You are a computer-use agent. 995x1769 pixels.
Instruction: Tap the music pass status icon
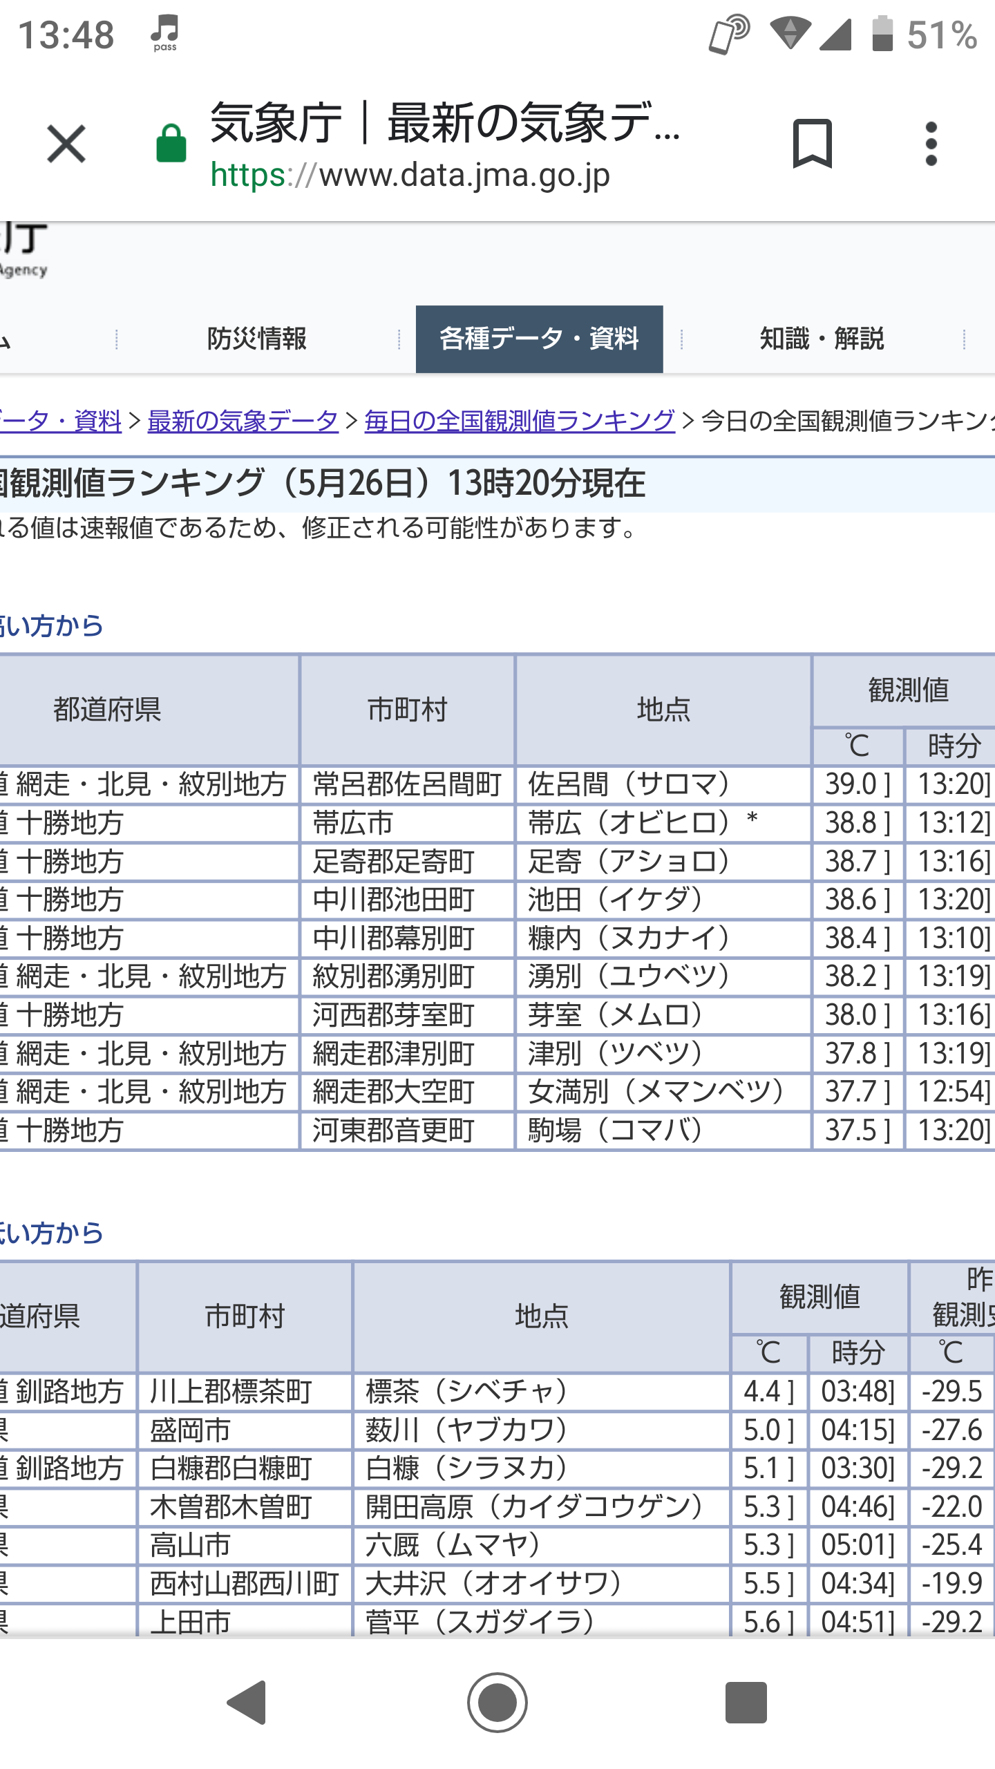coord(165,33)
